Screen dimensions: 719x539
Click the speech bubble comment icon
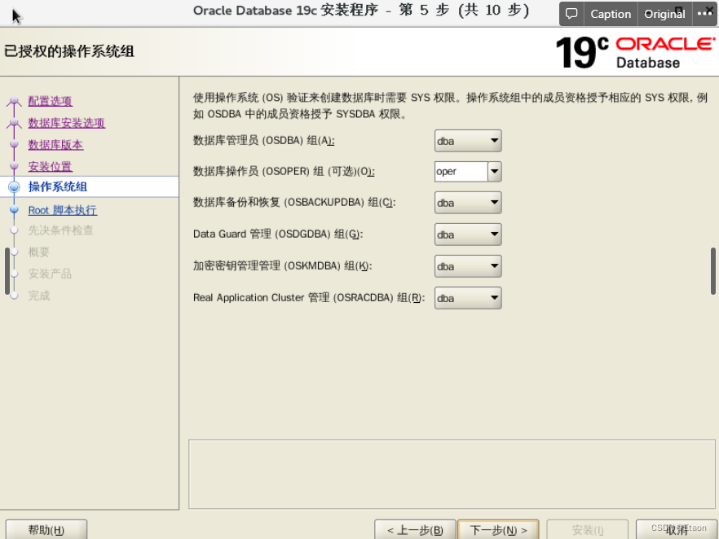[571, 14]
